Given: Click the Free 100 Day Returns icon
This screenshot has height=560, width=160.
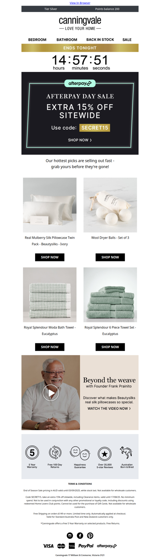Looking at the screenshot, I should pyautogui.click(x=55, y=453).
